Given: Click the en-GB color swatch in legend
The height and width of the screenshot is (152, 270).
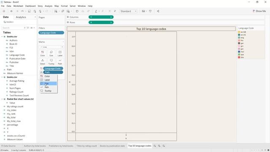Looking at the screenshot, I should click(239, 32).
